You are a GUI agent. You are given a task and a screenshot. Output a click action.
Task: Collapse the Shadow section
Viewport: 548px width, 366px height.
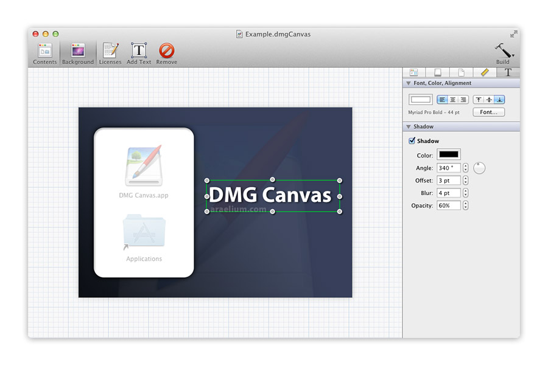[408, 127]
